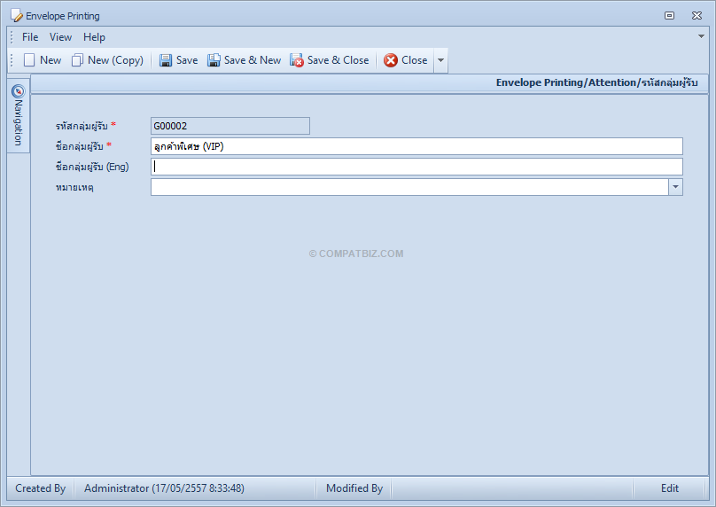The image size is (716, 507).
Task: Click the New (Copy) duplicate icon
Action: (77, 60)
